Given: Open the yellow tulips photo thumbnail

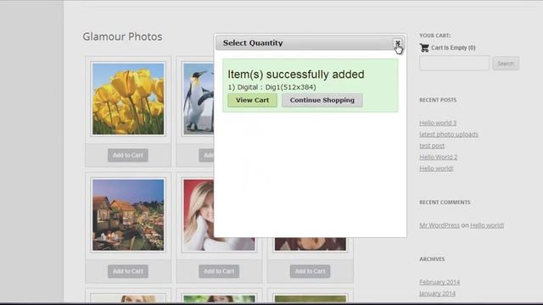Looking at the screenshot, I should click(x=128, y=99).
